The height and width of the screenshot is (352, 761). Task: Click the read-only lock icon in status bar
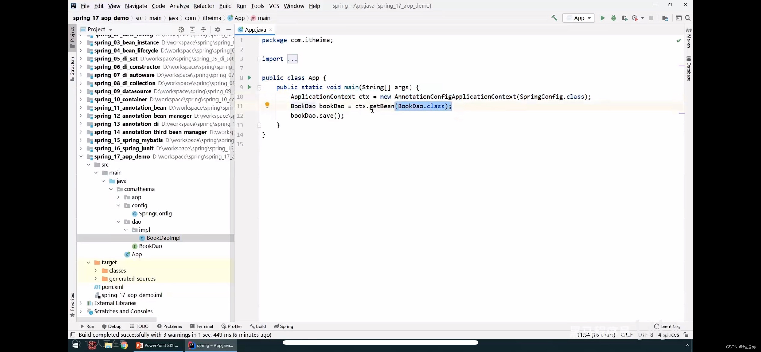coord(686,335)
